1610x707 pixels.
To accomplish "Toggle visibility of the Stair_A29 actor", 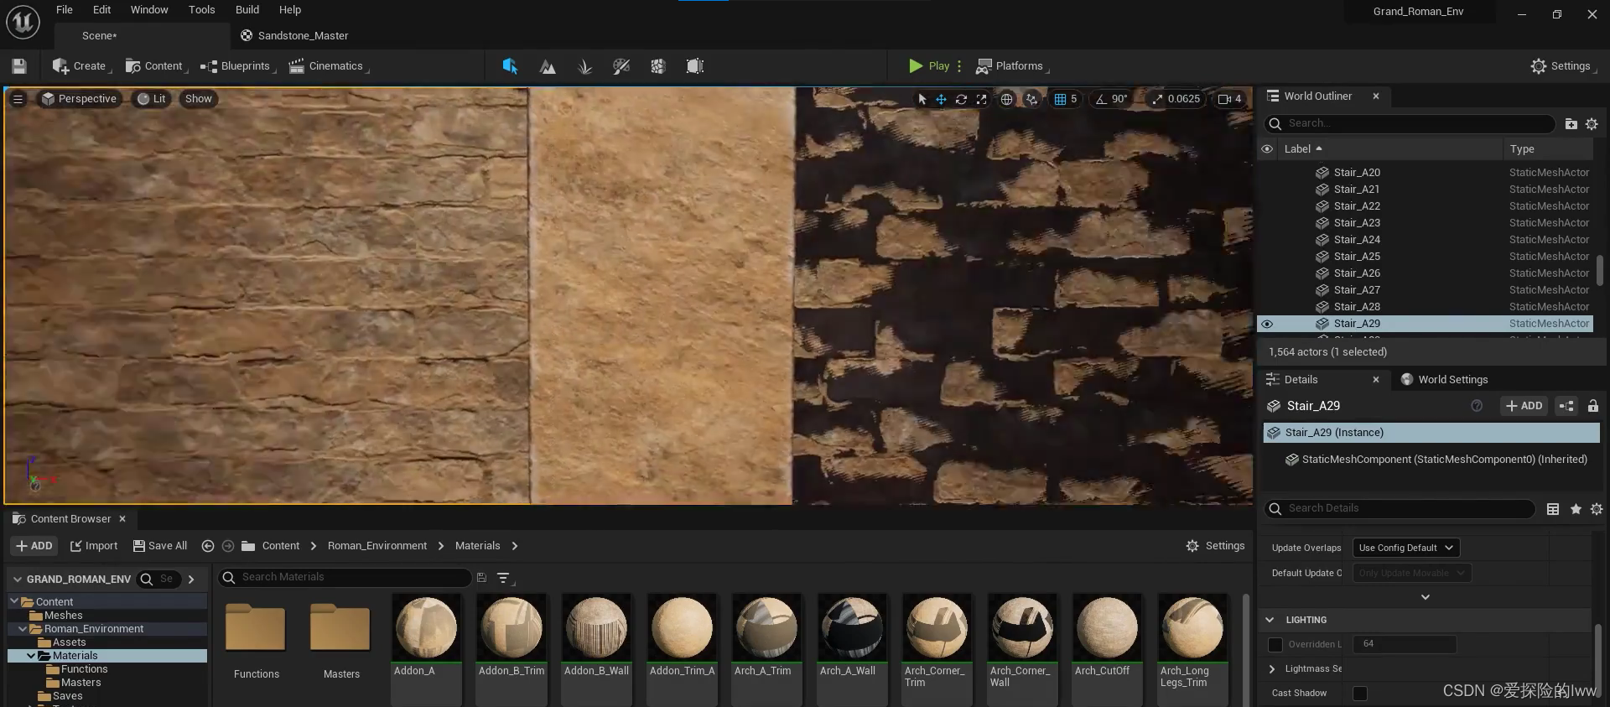I will coord(1267,324).
